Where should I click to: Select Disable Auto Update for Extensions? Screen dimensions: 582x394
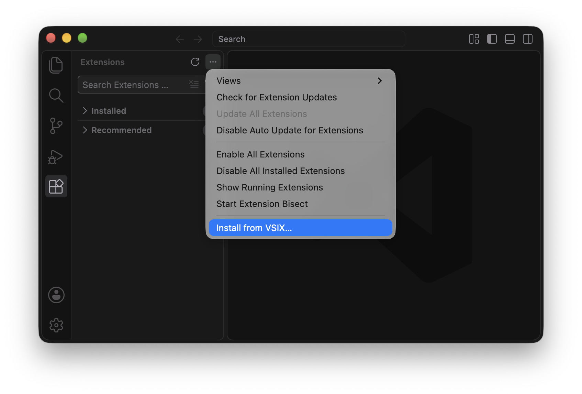point(300,130)
